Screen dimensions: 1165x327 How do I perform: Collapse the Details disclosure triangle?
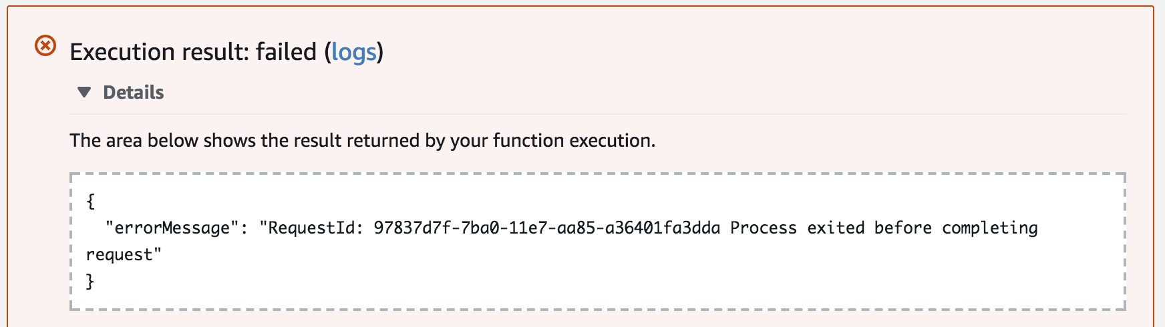click(x=84, y=92)
